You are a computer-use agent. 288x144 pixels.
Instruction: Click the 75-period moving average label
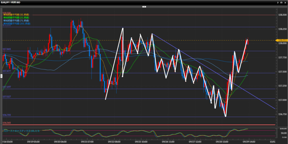point(16,20)
